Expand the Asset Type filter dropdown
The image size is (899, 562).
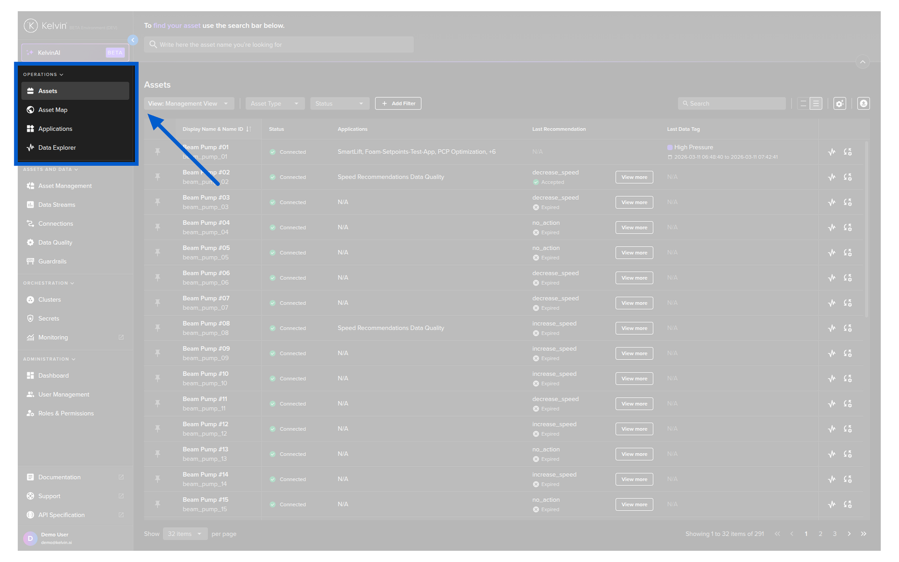[275, 104]
